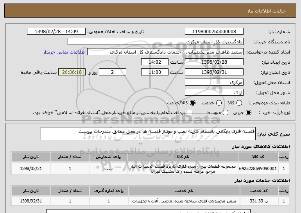Click the goods row date 1398/02/31
301x213 pixels.
pyautogui.click(x=31, y=168)
